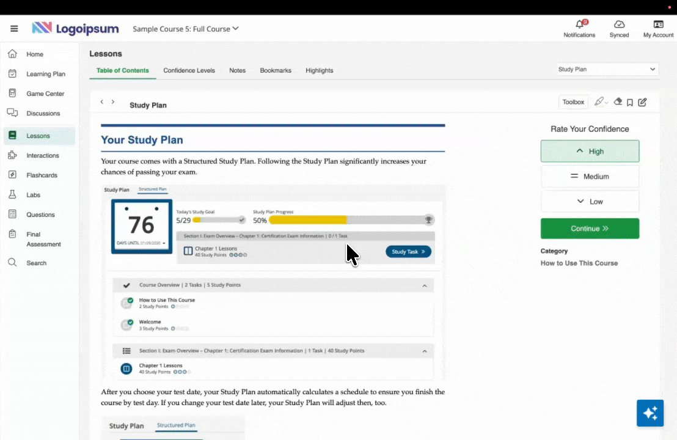Open the note editor icon
This screenshot has width=677, height=440.
(x=642, y=103)
